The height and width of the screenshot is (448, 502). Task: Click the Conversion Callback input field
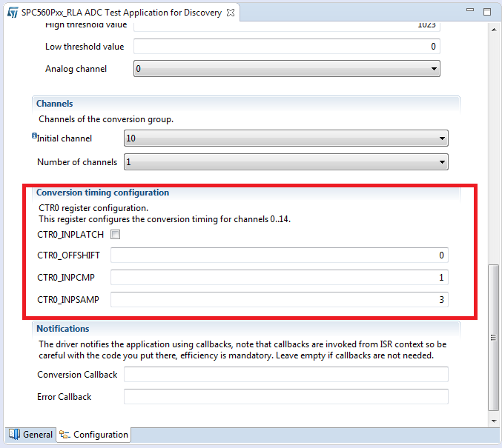pyautogui.click(x=286, y=375)
